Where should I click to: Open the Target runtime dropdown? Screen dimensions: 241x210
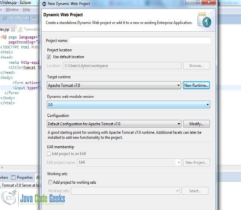point(114,85)
